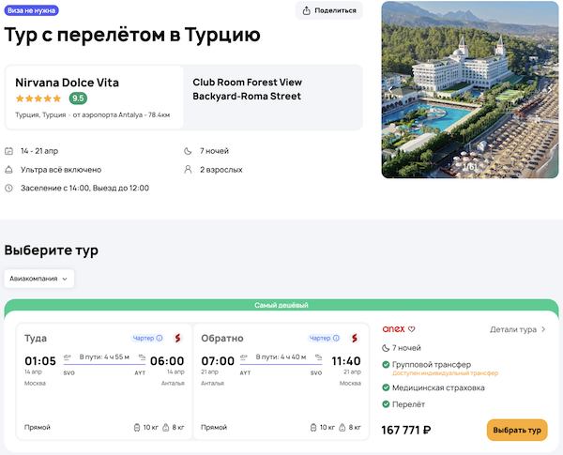Click the moon icon beside 7 ночей
563x455 pixels.
tap(189, 151)
